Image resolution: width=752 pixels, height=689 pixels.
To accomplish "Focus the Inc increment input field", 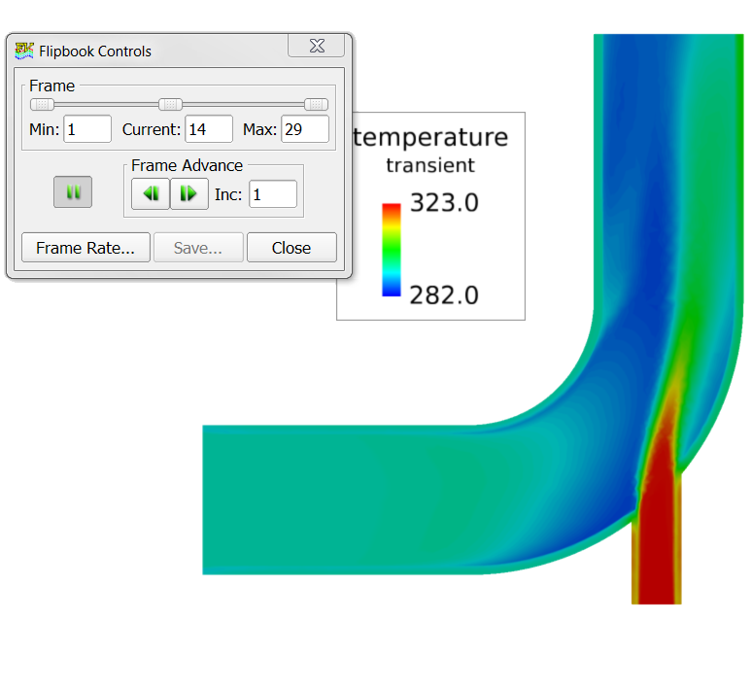I will pyautogui.click(x=273, y=193).
